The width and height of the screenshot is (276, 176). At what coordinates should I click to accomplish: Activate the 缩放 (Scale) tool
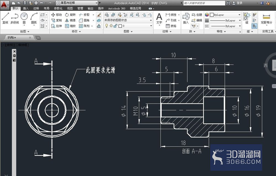pyautogui.click(x=70, y=26)
